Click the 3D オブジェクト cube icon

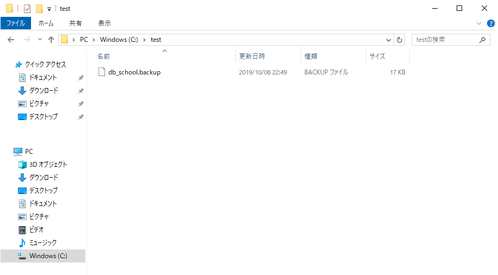pos(22,165)
